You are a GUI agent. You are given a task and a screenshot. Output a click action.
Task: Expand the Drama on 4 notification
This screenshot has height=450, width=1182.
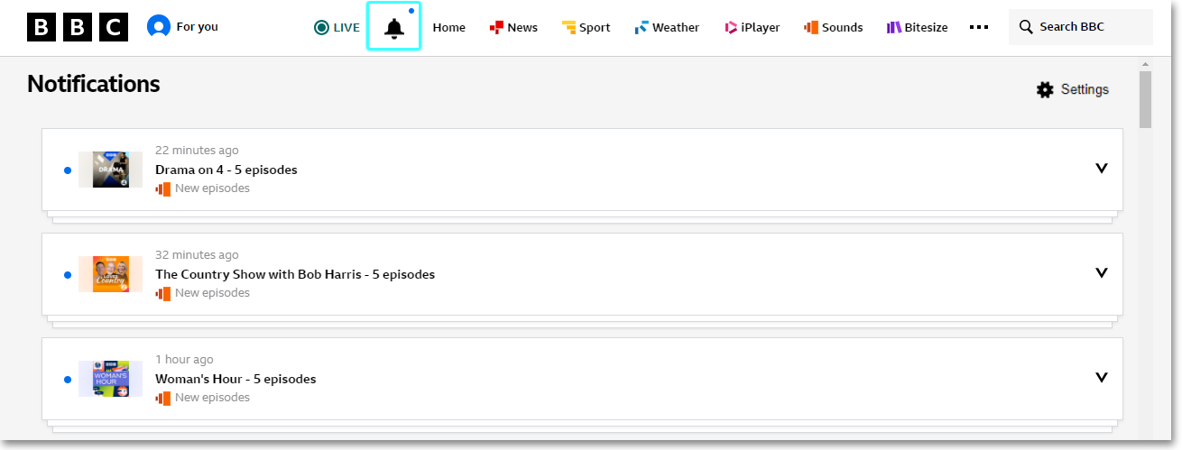1101,169
